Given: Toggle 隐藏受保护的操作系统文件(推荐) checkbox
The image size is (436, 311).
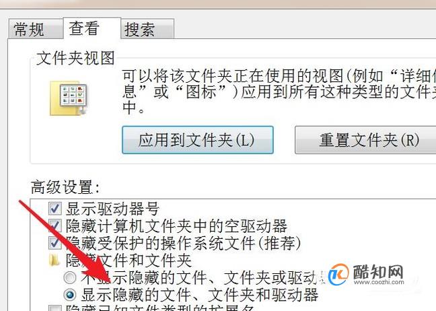Looking at the screenshot, I should (54, 243).
